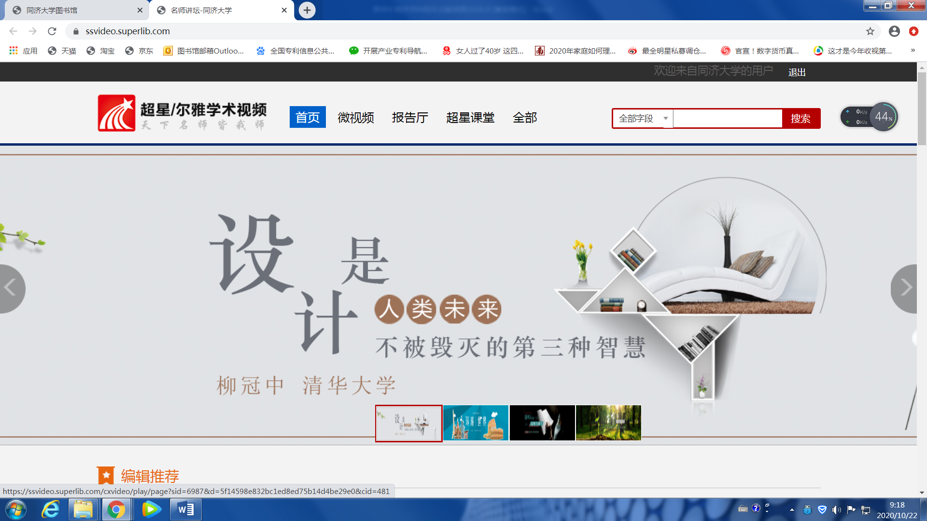Reload the page with refresh icon
This screenshot has width=927, height=521.
point(52,31)
